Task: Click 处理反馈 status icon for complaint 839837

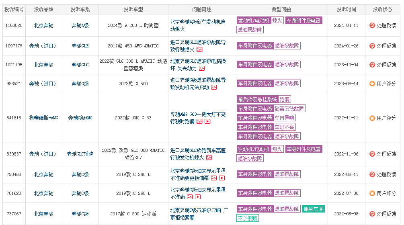Action: pos(372,154)
